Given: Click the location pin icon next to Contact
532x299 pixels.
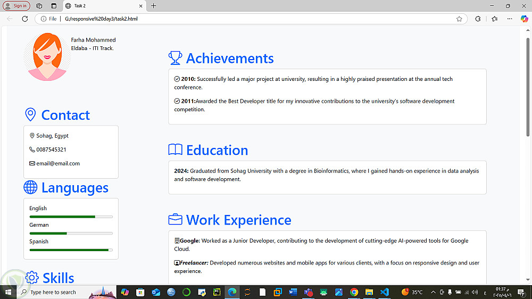Looking at the screenshot, I should click(x=30, y=115).
